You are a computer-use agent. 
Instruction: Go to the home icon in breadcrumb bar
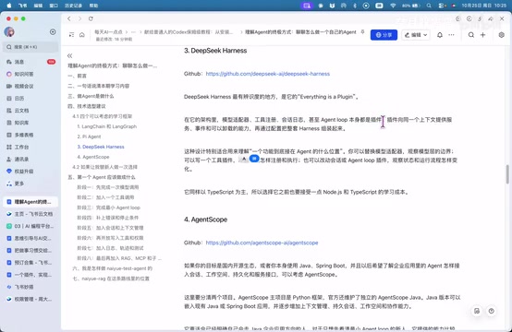82,34
